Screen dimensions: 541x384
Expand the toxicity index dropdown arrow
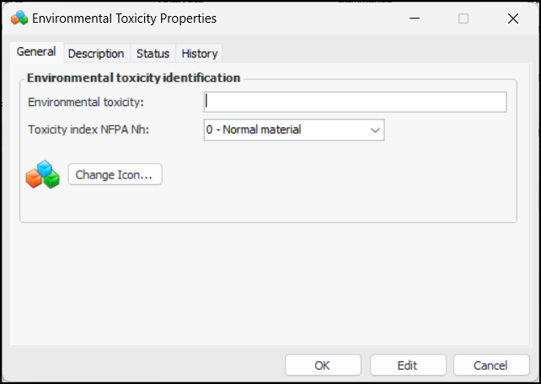(375, 130)
